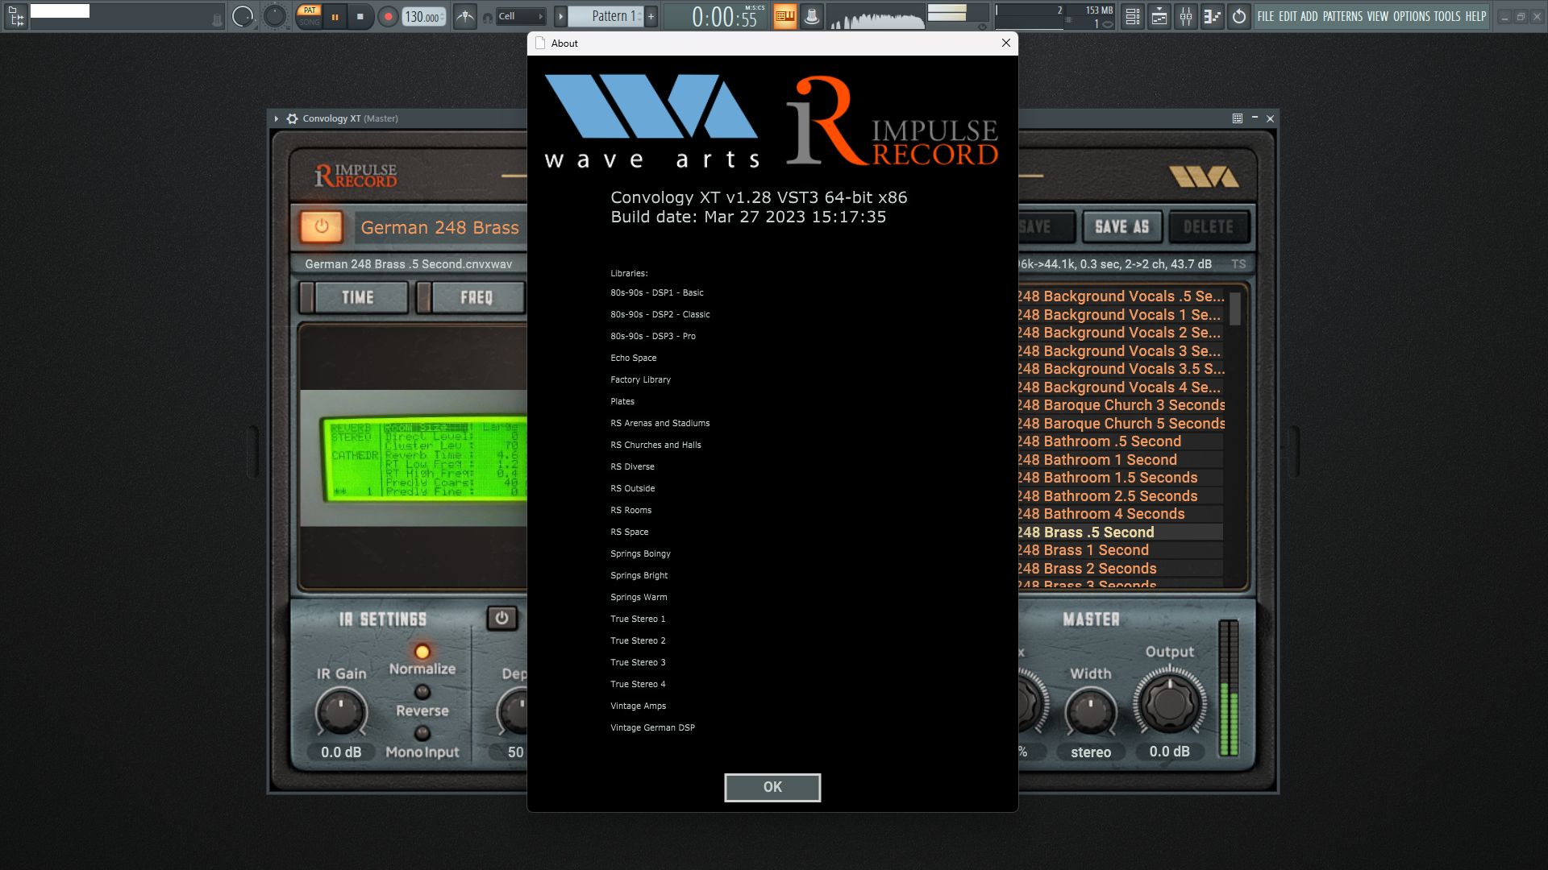The width and height of the screenshot is (1548, 870).
Task: Toggle the TIME view switch
Action: (x=354, y=297)
